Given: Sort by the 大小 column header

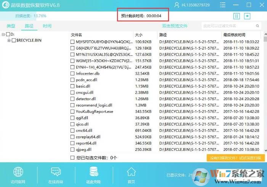Looking at the screenshot, I should pos(139,35).
